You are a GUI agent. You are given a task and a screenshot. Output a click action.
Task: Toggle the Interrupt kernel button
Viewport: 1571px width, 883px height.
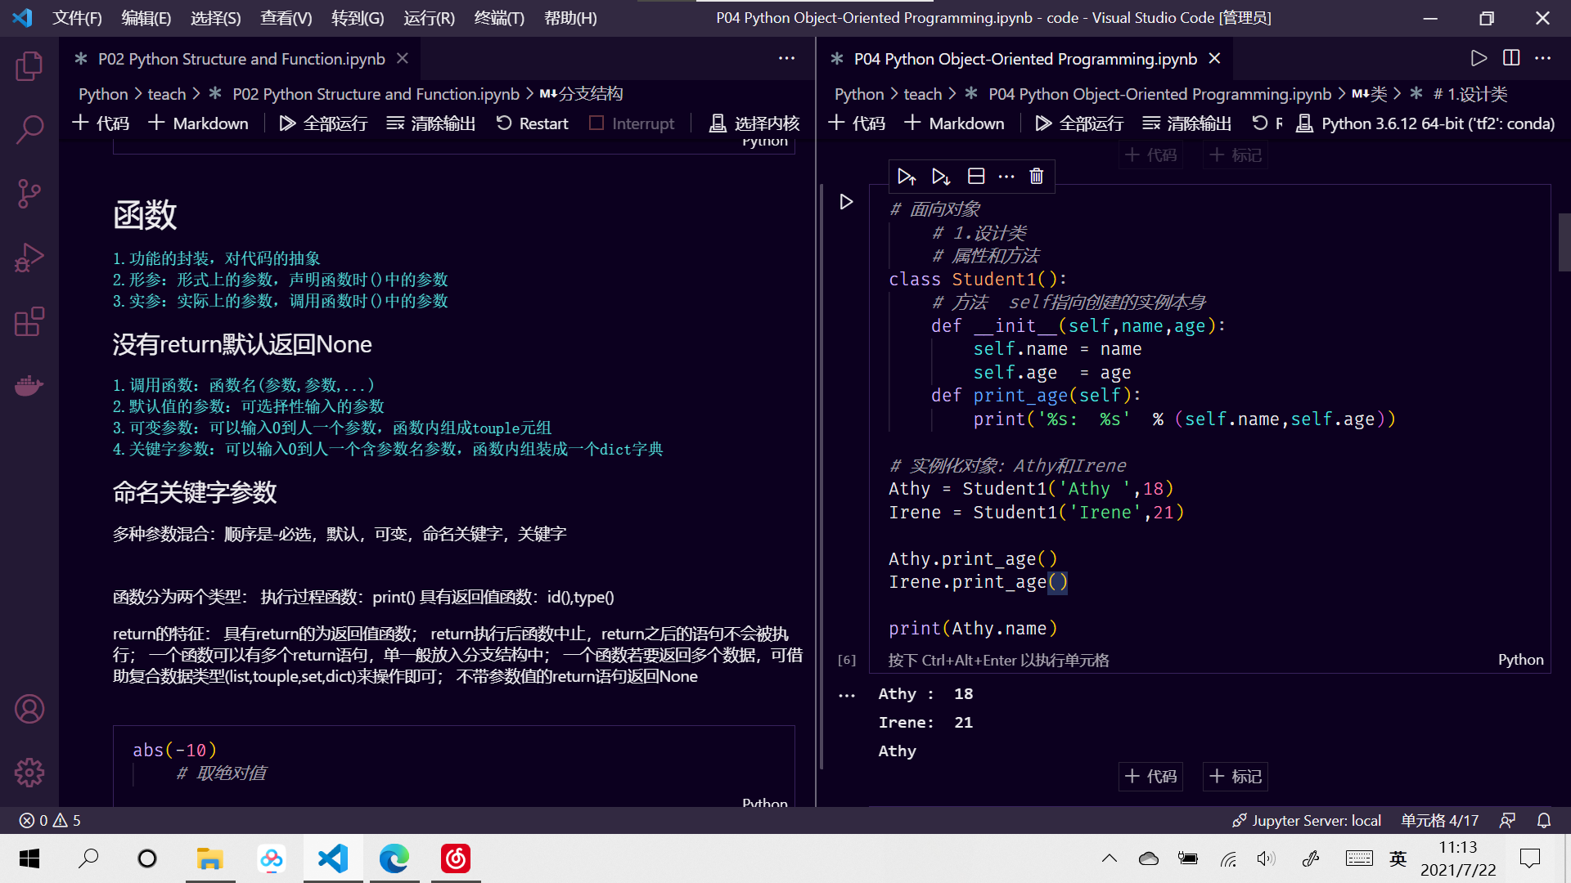coord(631,123)
